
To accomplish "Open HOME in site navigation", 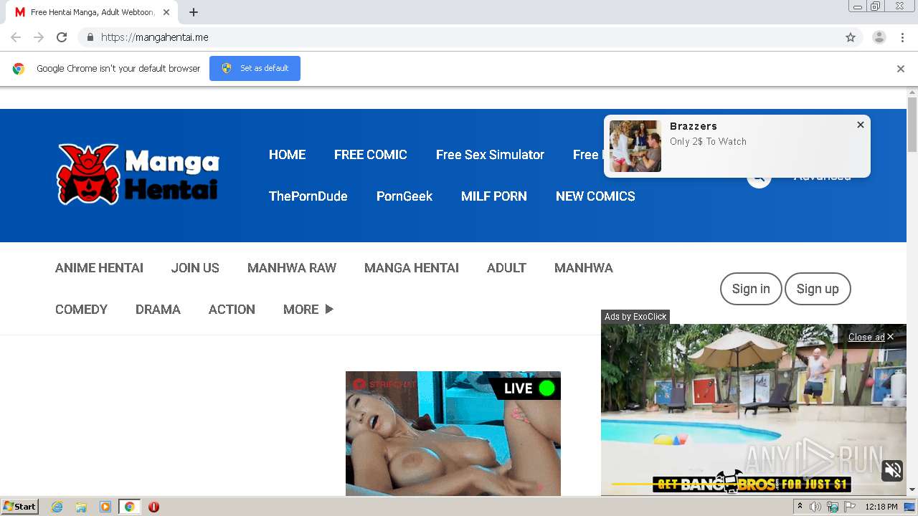I will click(287, 155).
